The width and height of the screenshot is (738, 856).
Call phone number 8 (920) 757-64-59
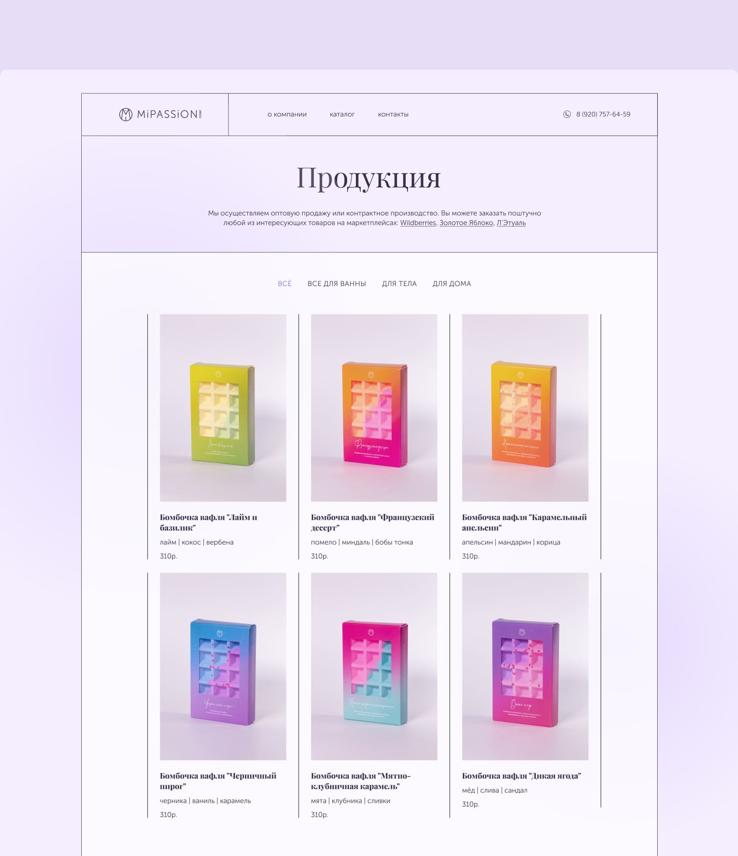coord(603,114)
